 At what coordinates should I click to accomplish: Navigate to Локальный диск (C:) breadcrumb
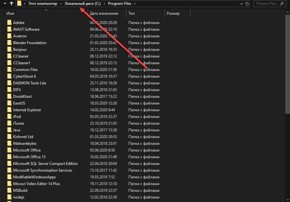(83, 4)
